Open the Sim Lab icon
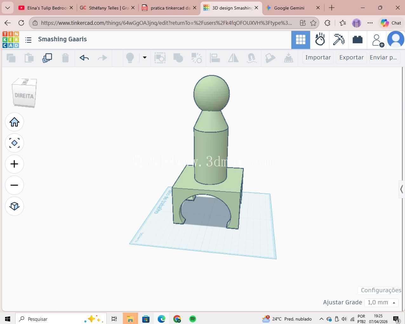 320,40
